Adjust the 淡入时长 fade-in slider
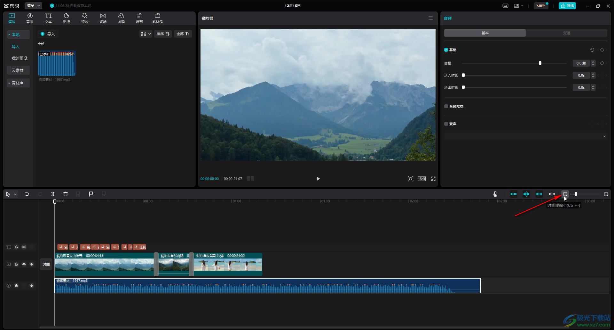 [x=463, y=75]
